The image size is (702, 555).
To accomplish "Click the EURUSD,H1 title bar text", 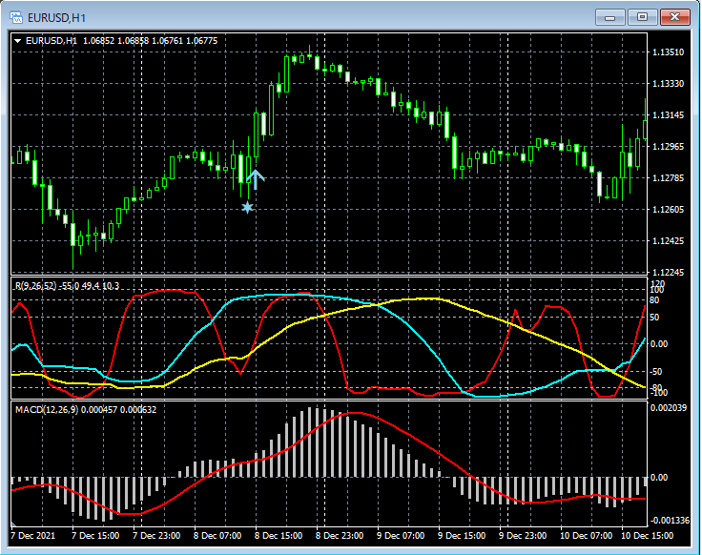I will point(57,16).
